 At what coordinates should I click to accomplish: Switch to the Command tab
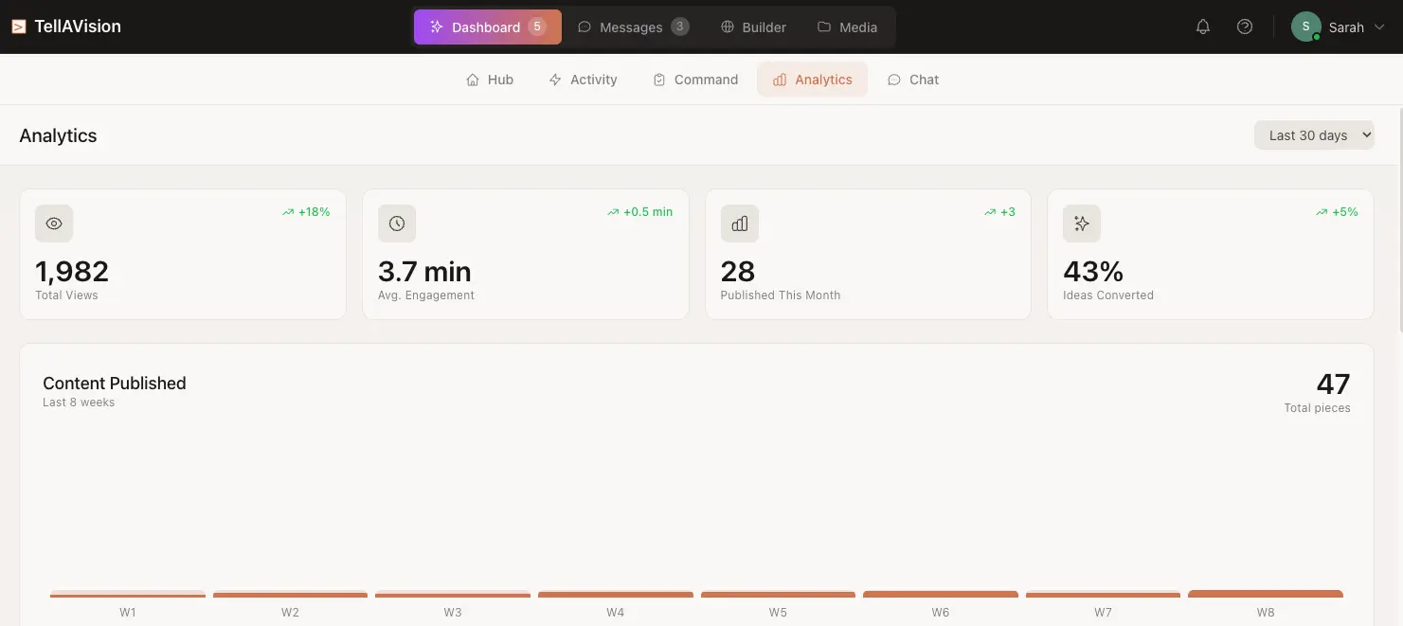[695, 80]
